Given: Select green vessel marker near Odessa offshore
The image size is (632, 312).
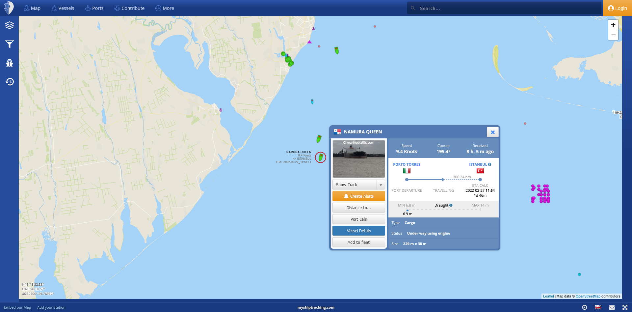Looking at the screenshot, I should [336, 50].
